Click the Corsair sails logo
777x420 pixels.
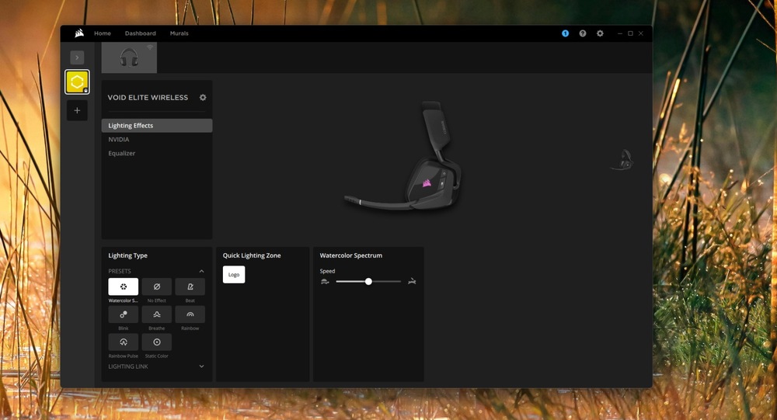click(79, 33)
